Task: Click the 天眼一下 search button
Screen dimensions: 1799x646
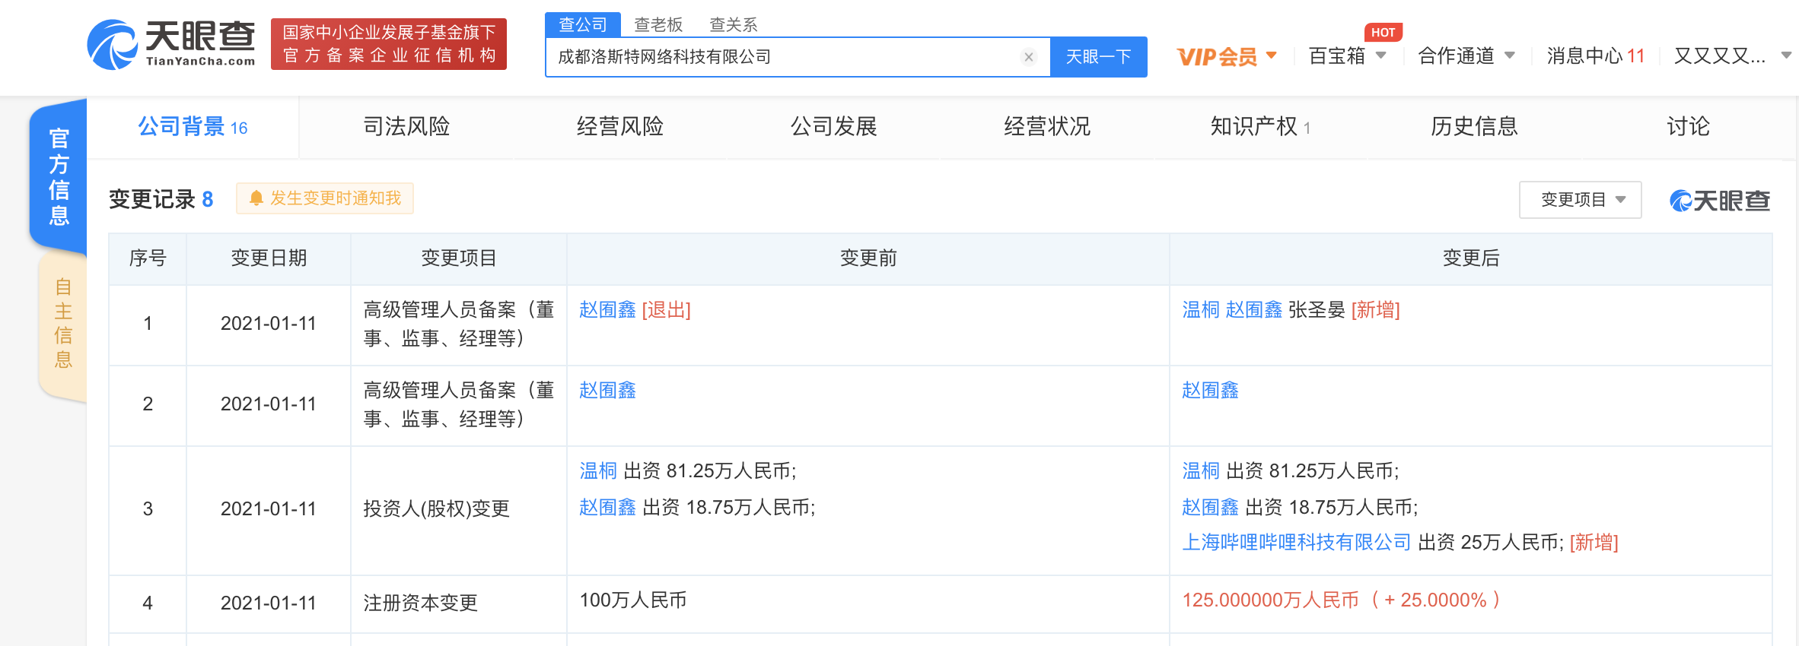Action: [1098, 57]
